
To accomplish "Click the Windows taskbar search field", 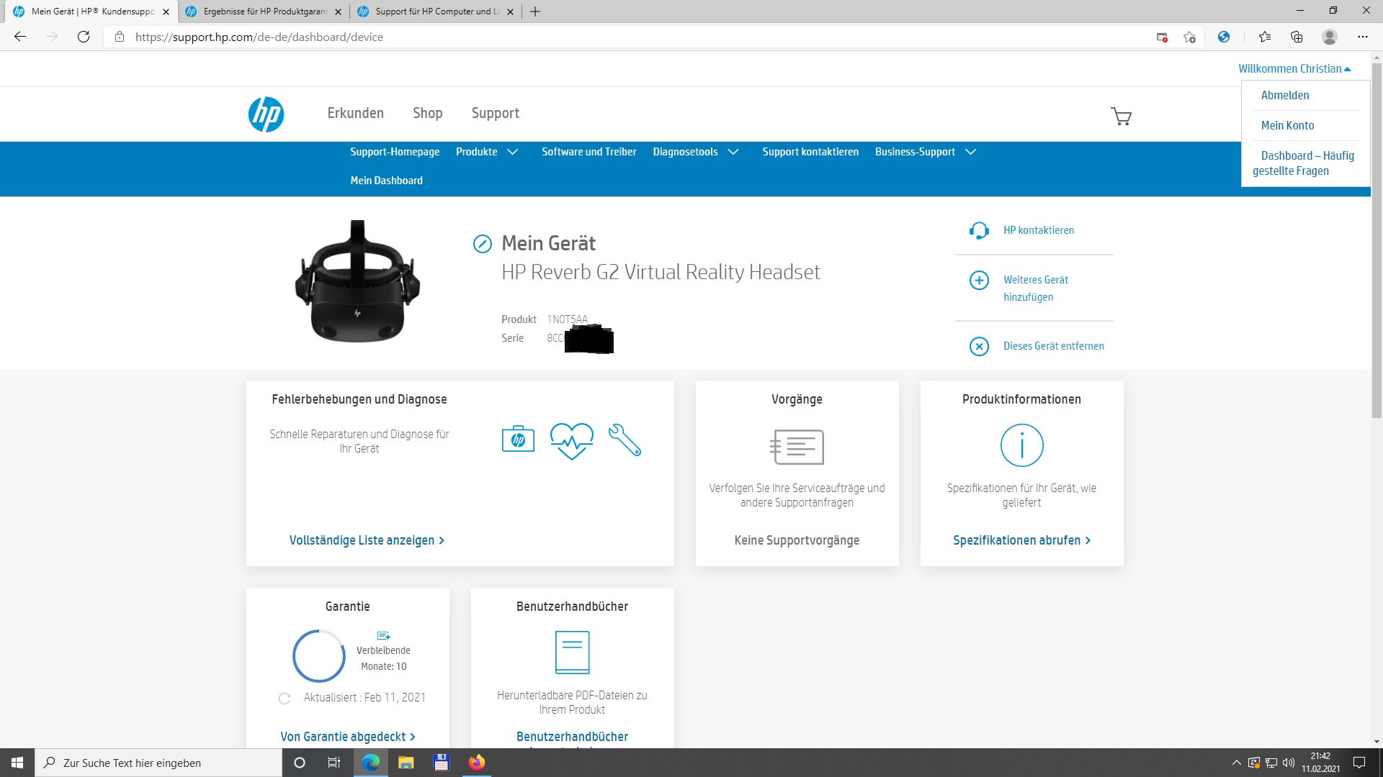I will click(x=158, y=763).
